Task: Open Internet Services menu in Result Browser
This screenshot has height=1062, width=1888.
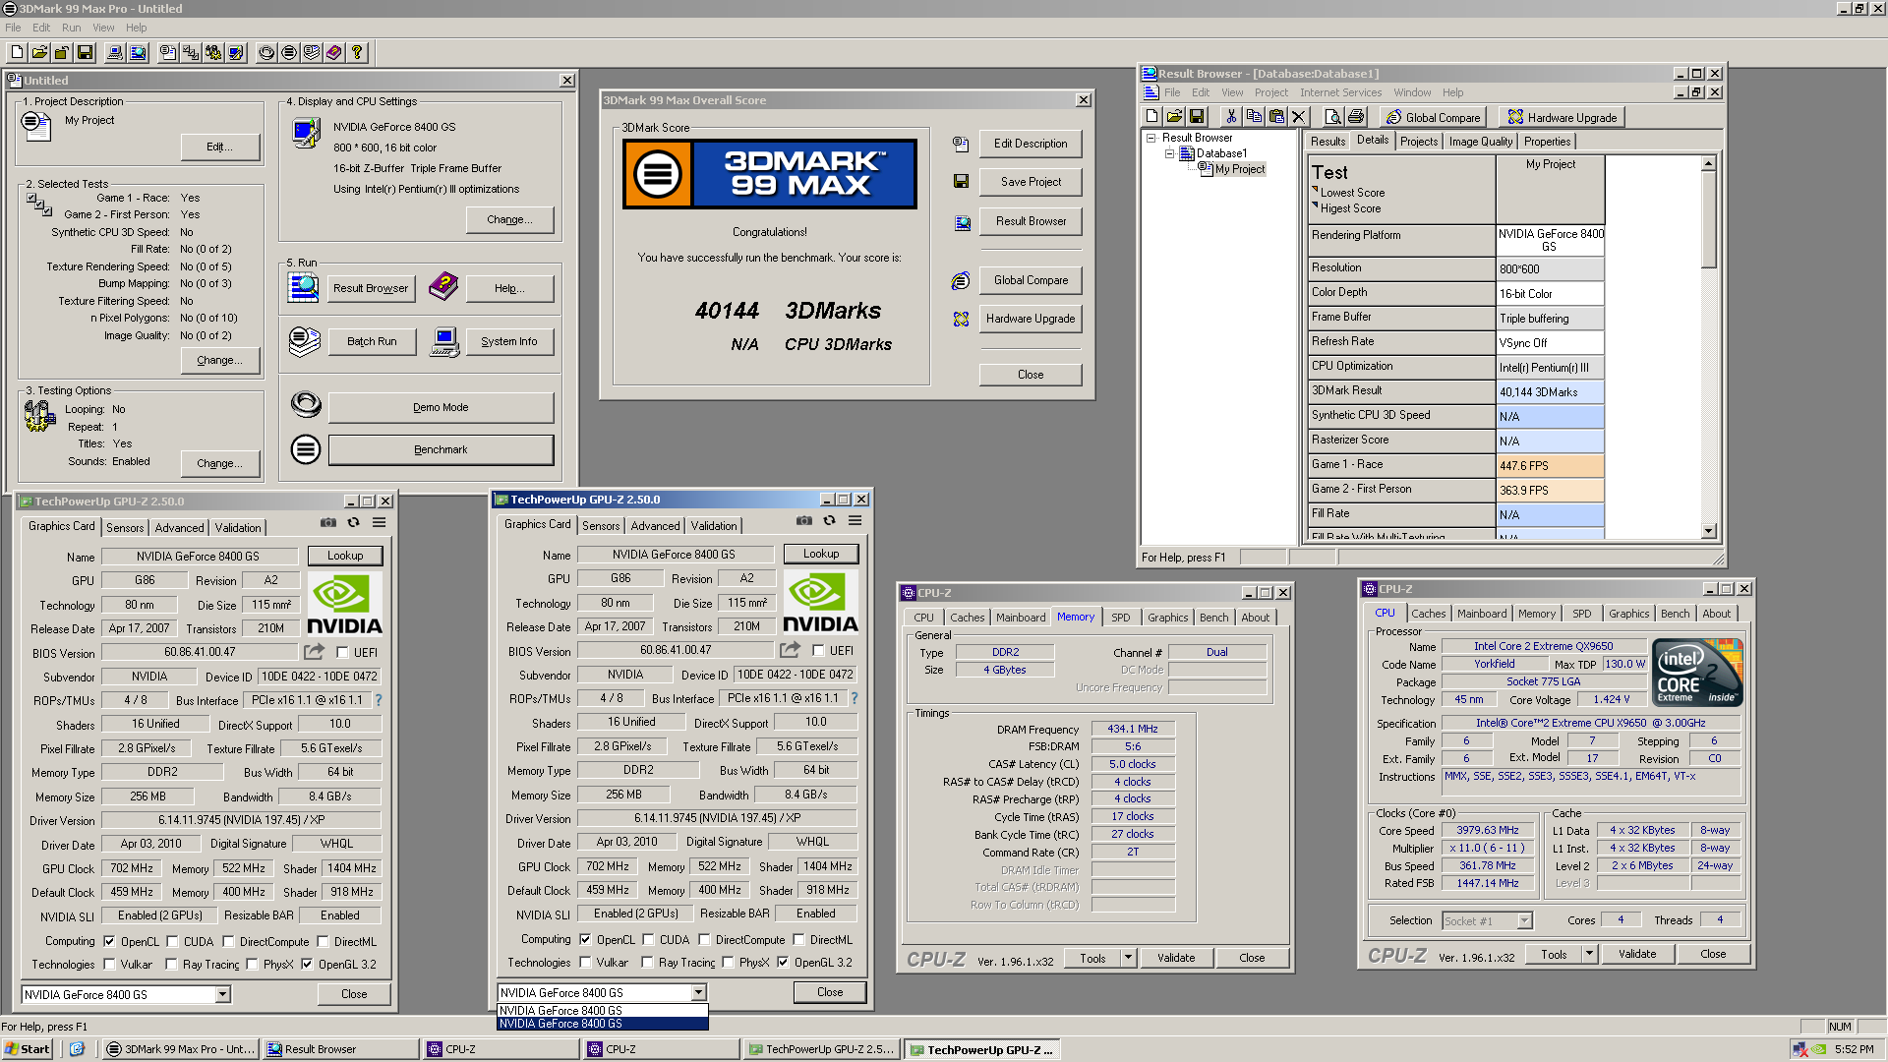Action: click(x=1340, y=92)
